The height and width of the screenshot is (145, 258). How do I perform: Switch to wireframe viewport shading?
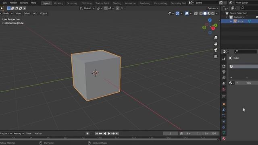tap(201, 13)
